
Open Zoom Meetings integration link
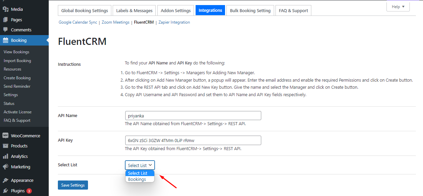[115, 22]
